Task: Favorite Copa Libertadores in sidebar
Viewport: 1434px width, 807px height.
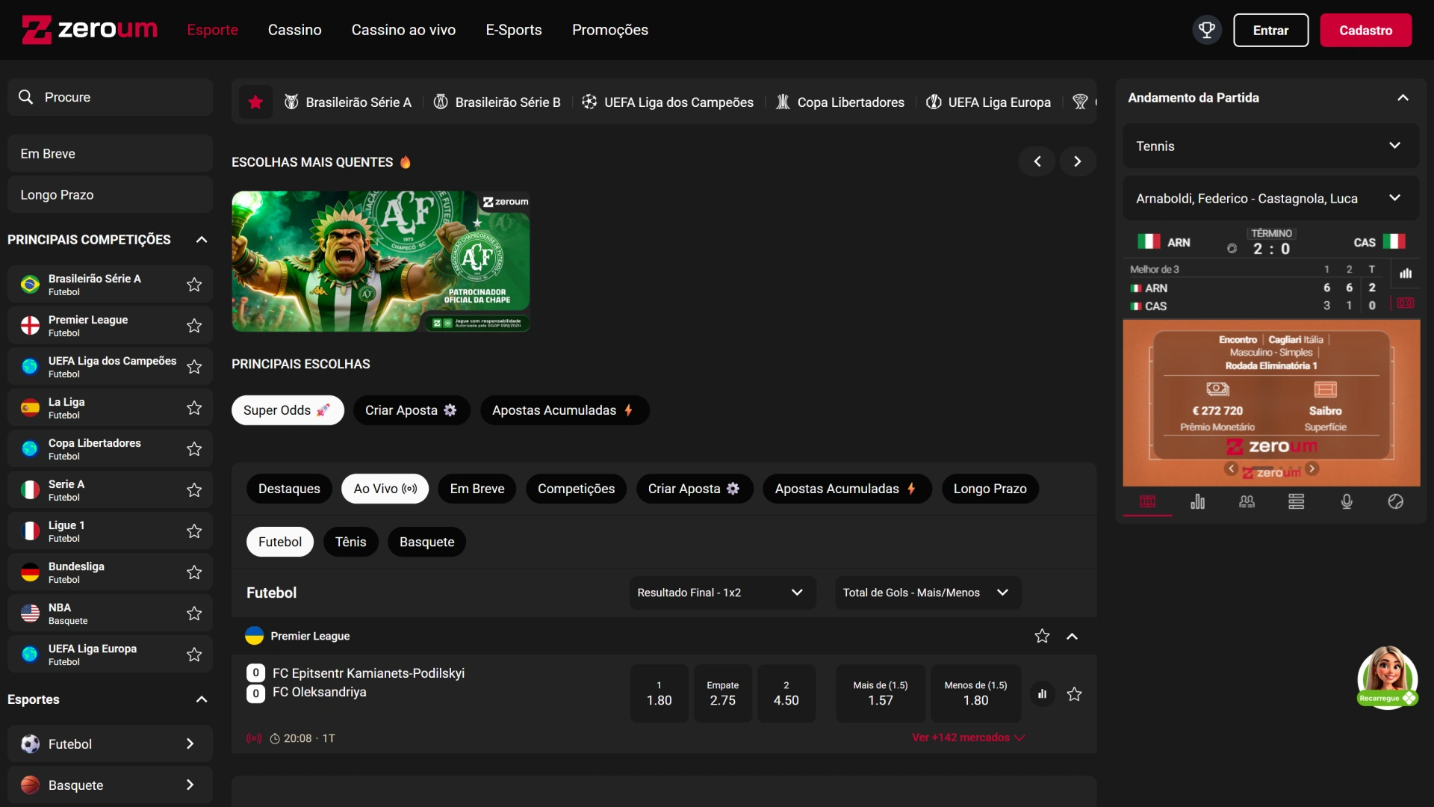Action: tap(194, 449)
